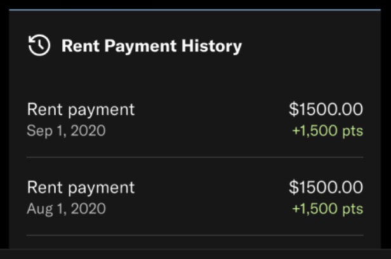Click the divider below August payment

(x=195, y=236)
